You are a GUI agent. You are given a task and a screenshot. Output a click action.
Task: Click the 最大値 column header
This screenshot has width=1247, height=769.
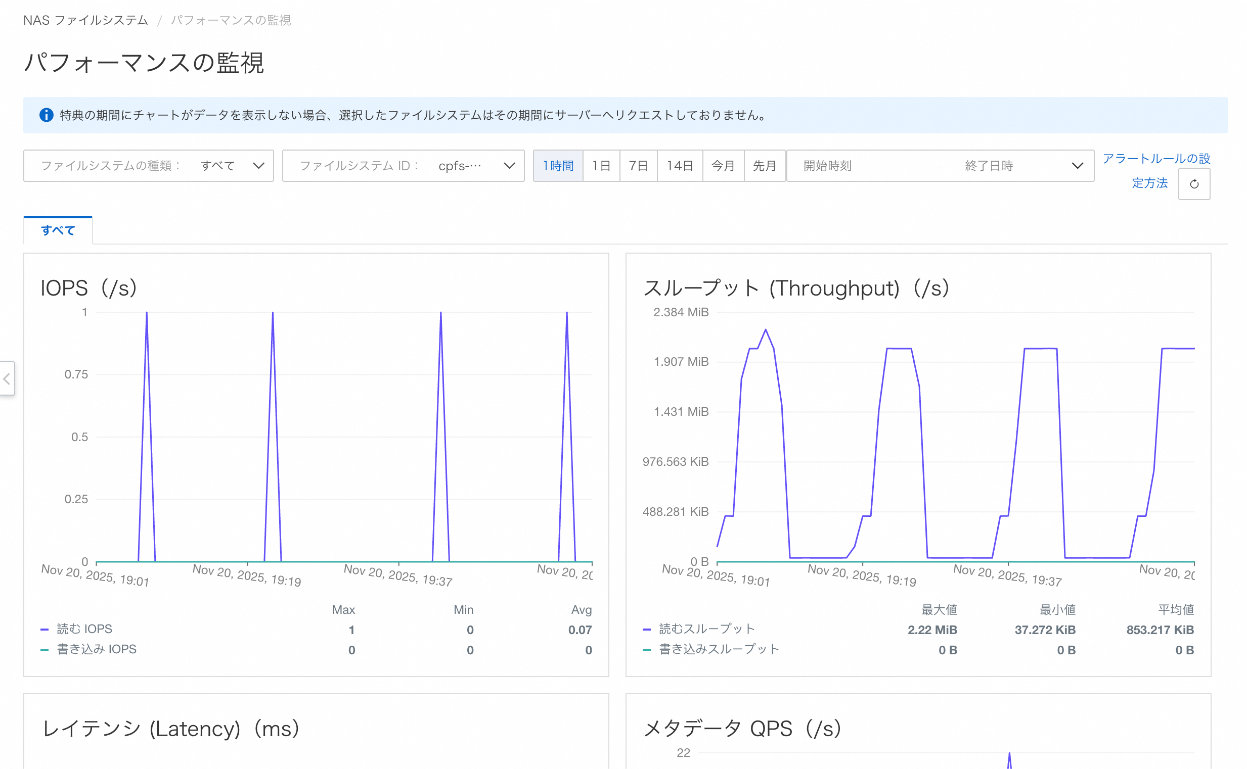pos(939,610)
